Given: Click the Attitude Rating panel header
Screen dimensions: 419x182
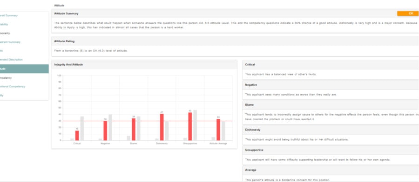Looking at the screenshot, I should [235, 41].
